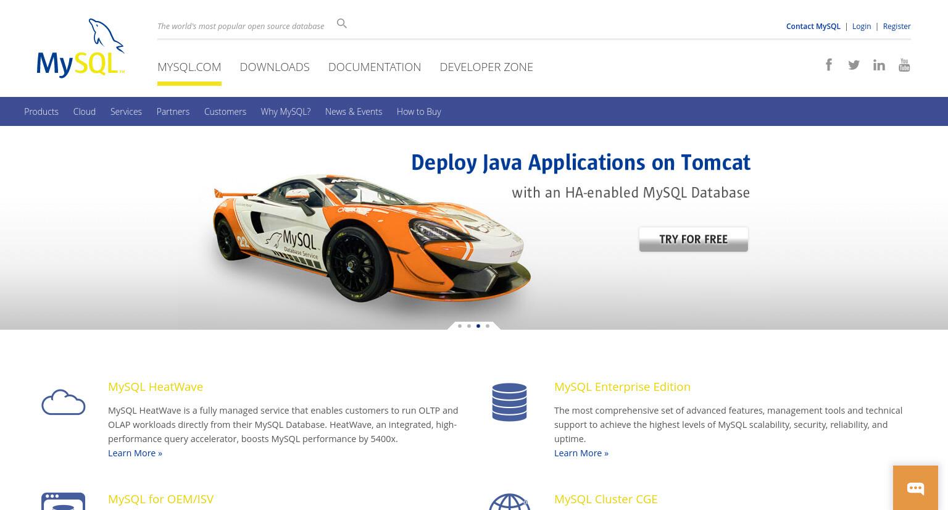The height and width of the screenshot is (510, 948).
Task: Select the second carousel slide dot
Action: coord(469,326)
